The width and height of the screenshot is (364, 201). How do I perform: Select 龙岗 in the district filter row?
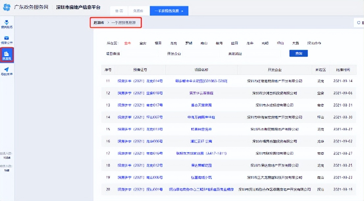point(173,43)
